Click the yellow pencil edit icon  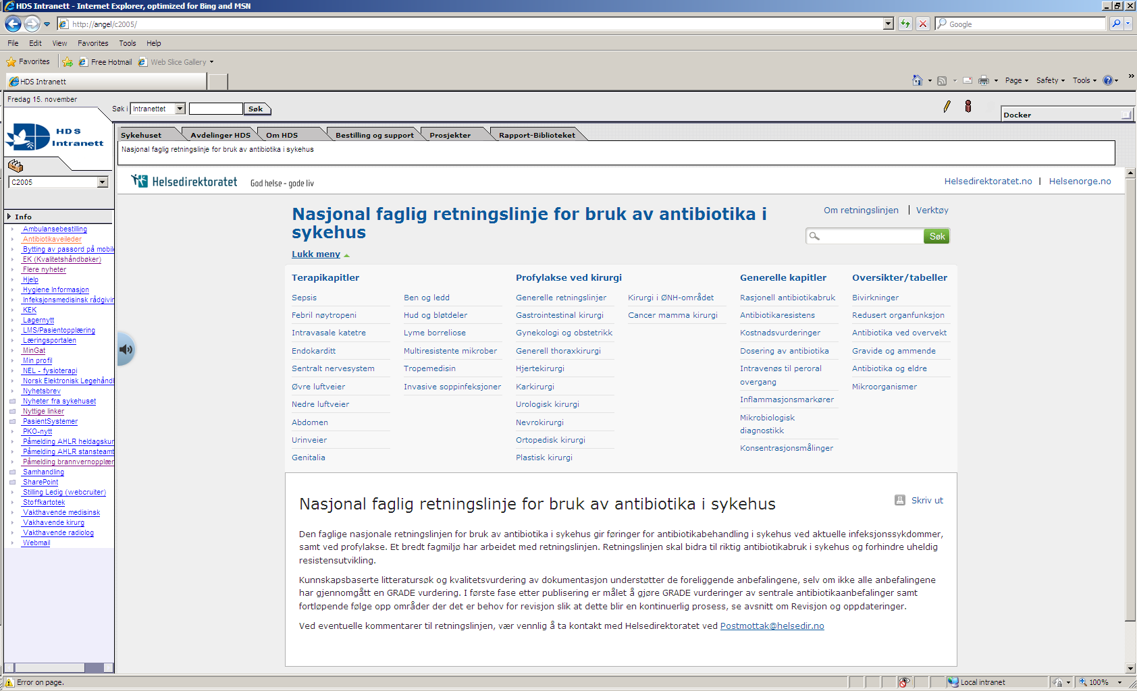click(x=947, y=107)
